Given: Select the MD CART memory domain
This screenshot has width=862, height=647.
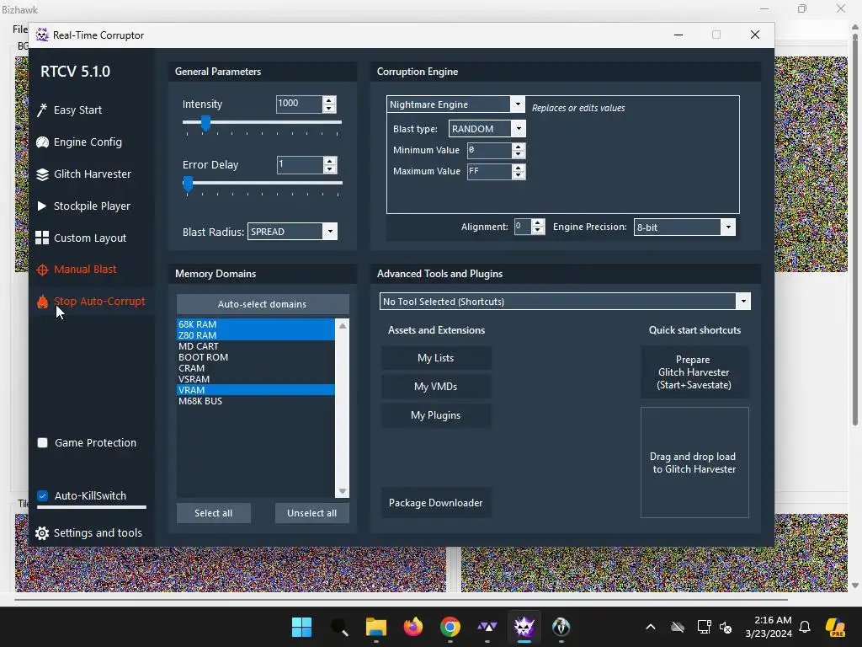Looking at the screenshot, I should coord(256,346).
